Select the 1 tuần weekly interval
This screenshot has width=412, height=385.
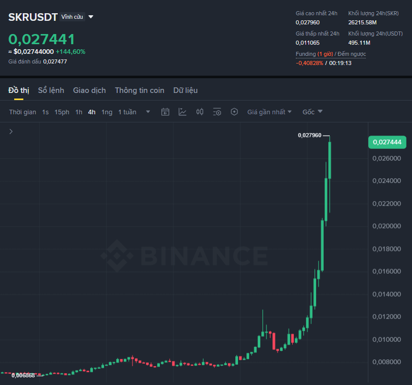click(127, 112)
